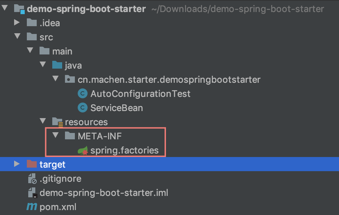Collapse the src folder
The width and height of the screenshot is (339, 215).
tap(17, 37)
